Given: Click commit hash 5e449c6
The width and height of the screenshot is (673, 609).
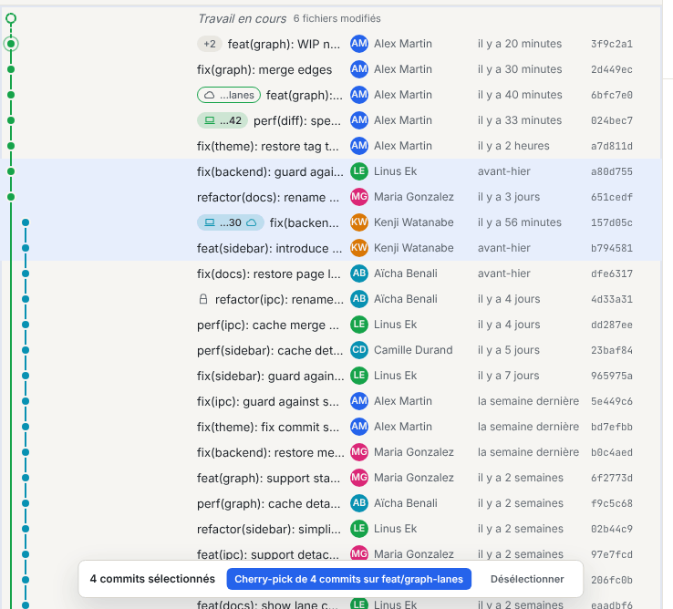Looking at the screenshot, I should pyautogui.click(x=612, y=401).
